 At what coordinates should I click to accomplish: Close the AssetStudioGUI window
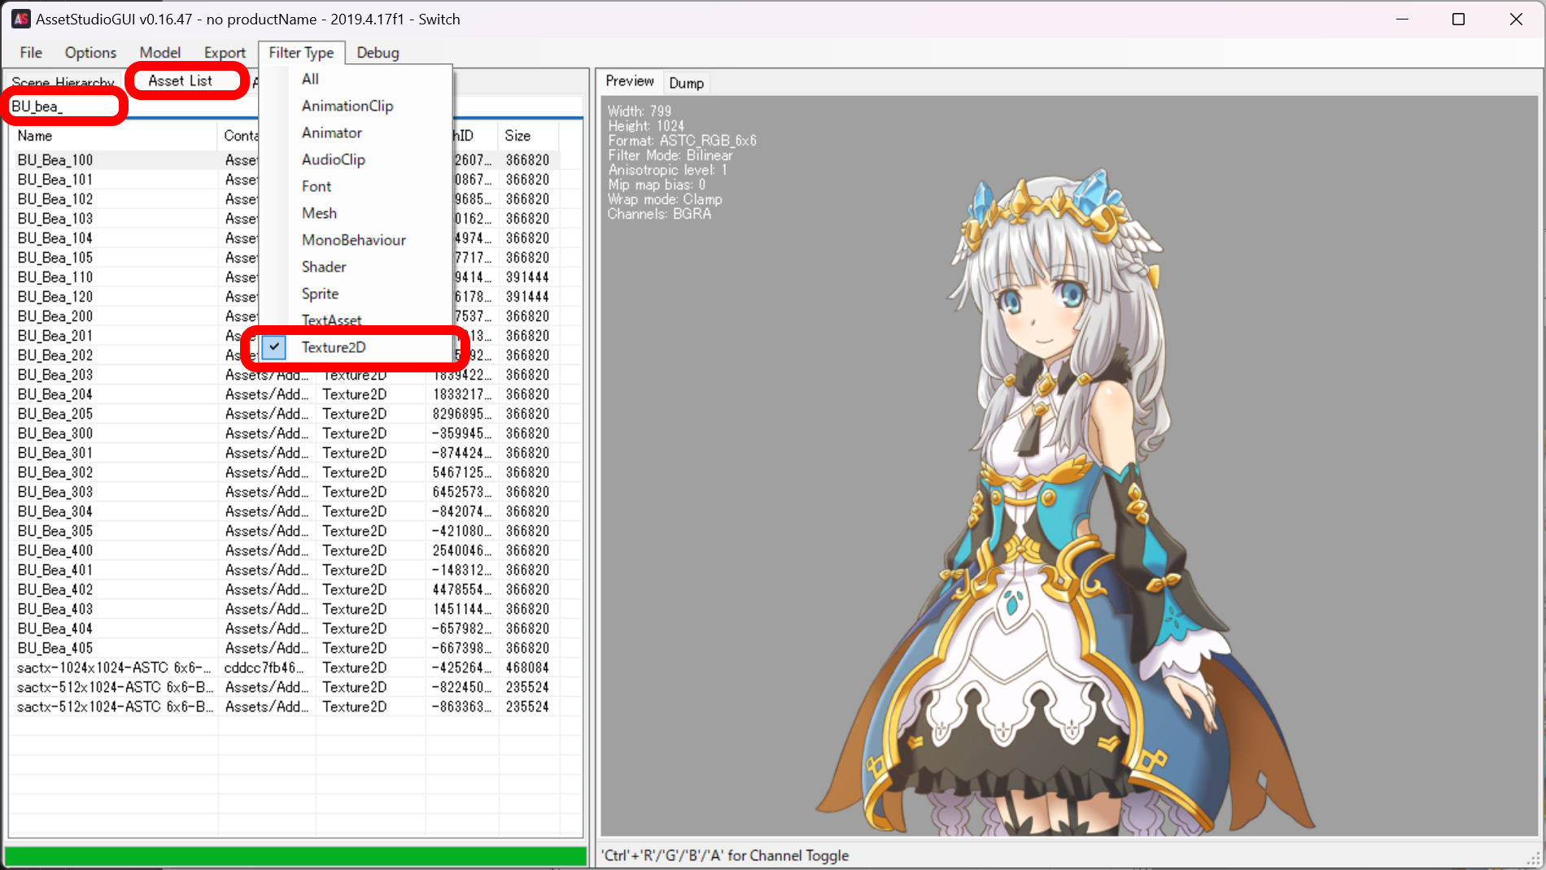[1516, 19]
